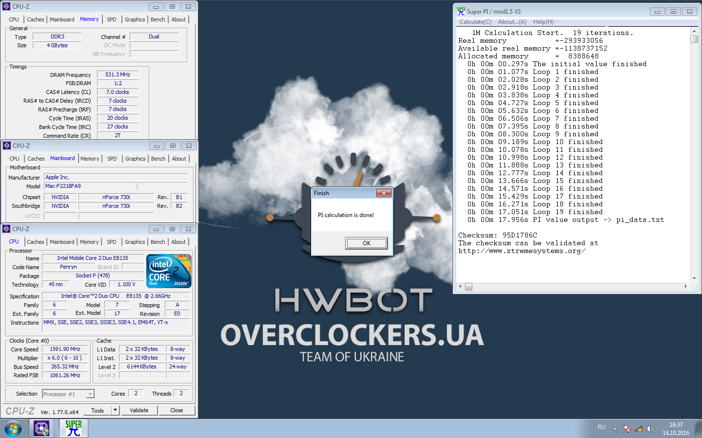This screenshot has height=438, width=702.
Task: Confirm OK in the Finish dialog
Action: pyautogui.click(x=367, y=243)
